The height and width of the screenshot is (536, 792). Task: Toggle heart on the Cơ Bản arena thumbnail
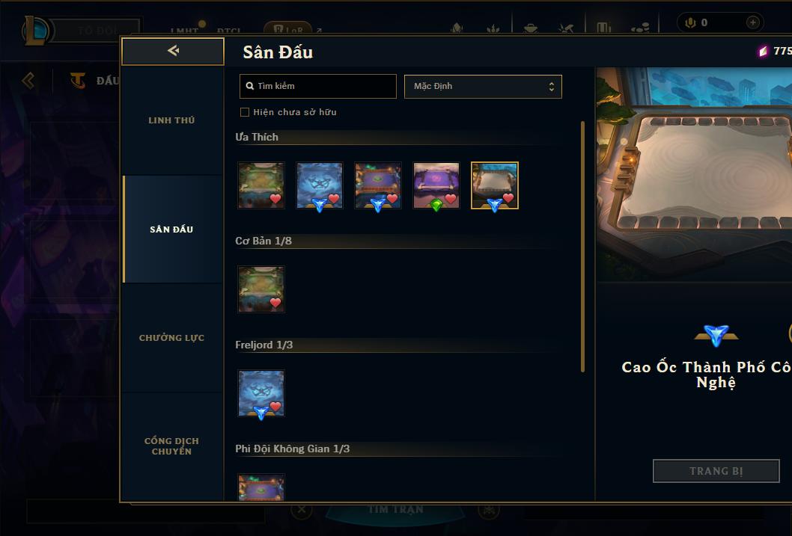pyautogui.click(x=275, y=303)
